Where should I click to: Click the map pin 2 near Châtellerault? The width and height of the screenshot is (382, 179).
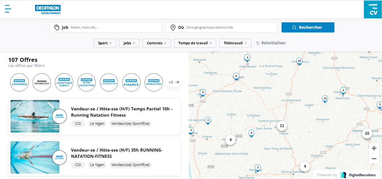[247, 58]
